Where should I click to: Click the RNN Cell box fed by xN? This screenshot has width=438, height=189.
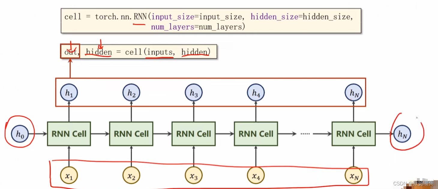(354, 134)
